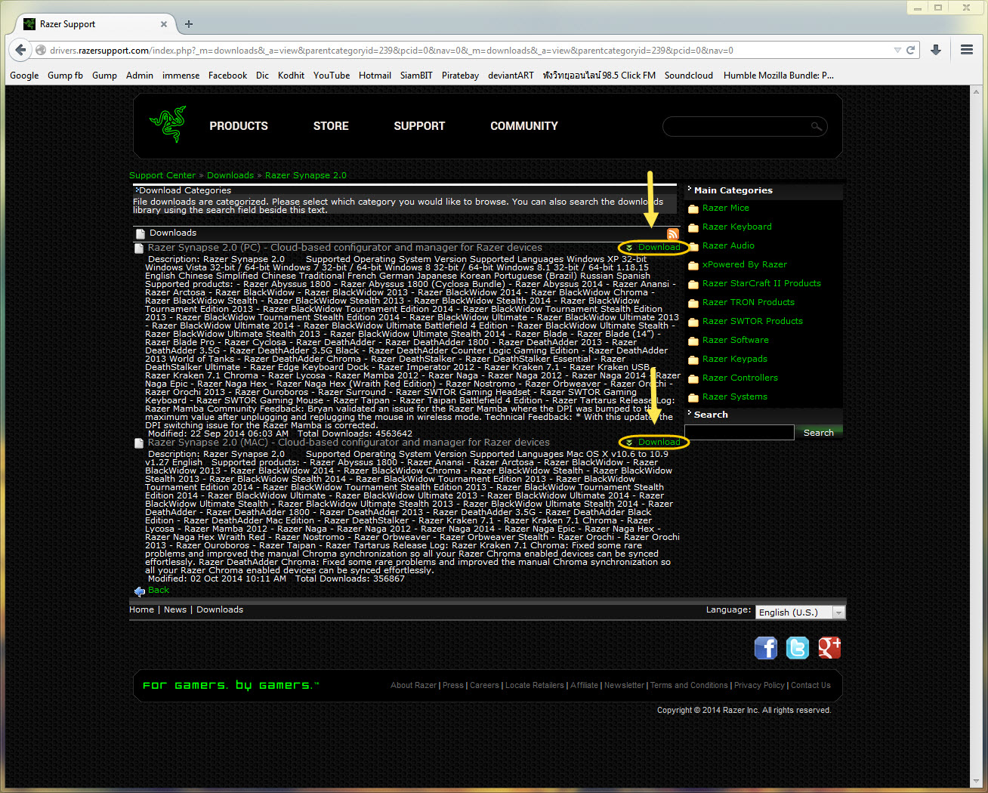Click the Support Center breadcrumb link
988x793 pixels.
pos(162,175)
